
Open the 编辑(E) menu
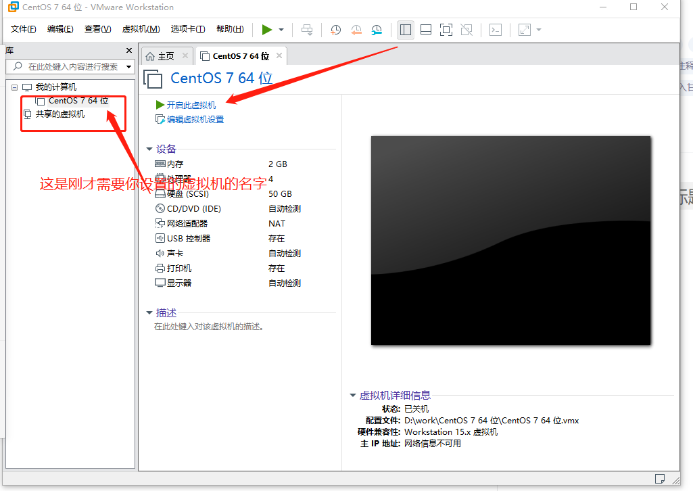click(x=60, y=29)
